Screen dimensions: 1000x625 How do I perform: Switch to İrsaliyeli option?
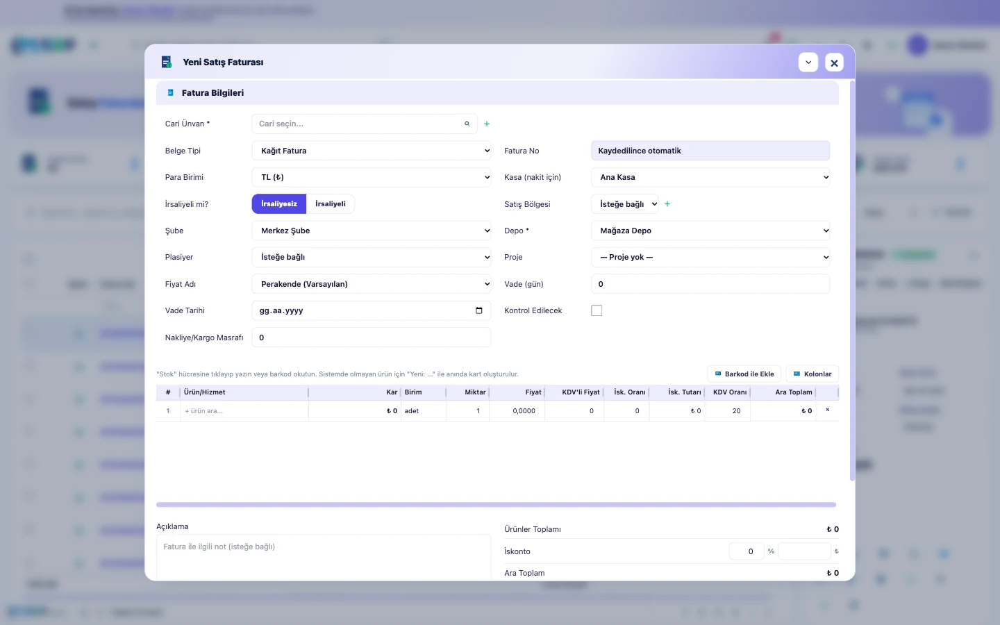[x=331, y=204]
